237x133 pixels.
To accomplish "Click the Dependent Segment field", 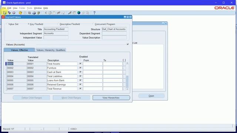I will tap(114, 33).
